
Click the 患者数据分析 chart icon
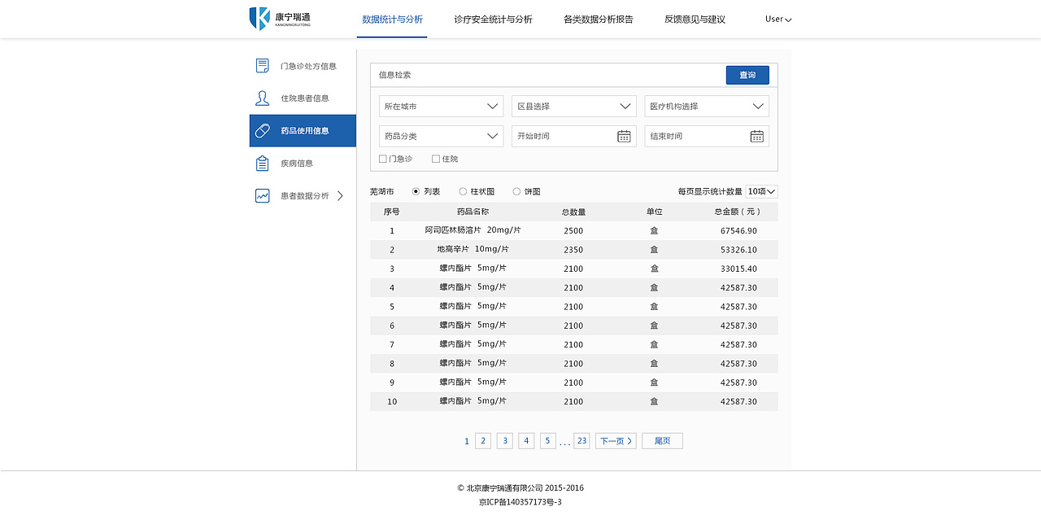point(262,195)
